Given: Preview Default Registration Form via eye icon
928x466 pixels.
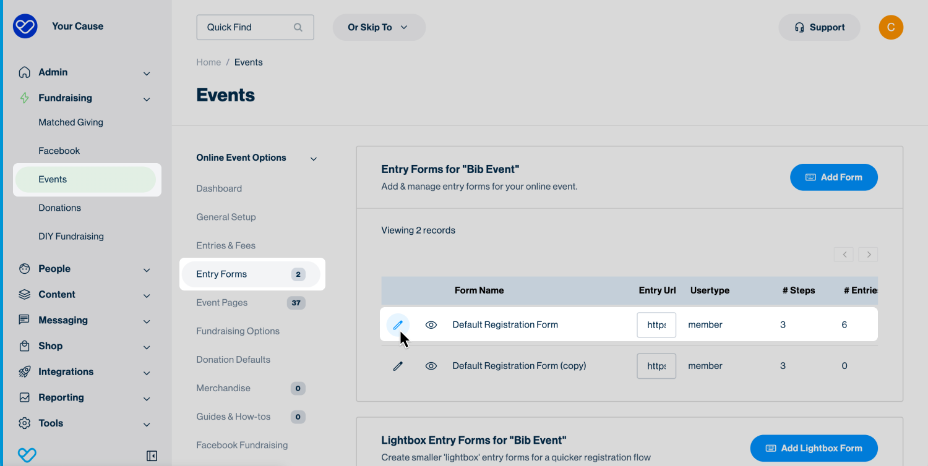Looking at the screenshot, I should [431, 324].
